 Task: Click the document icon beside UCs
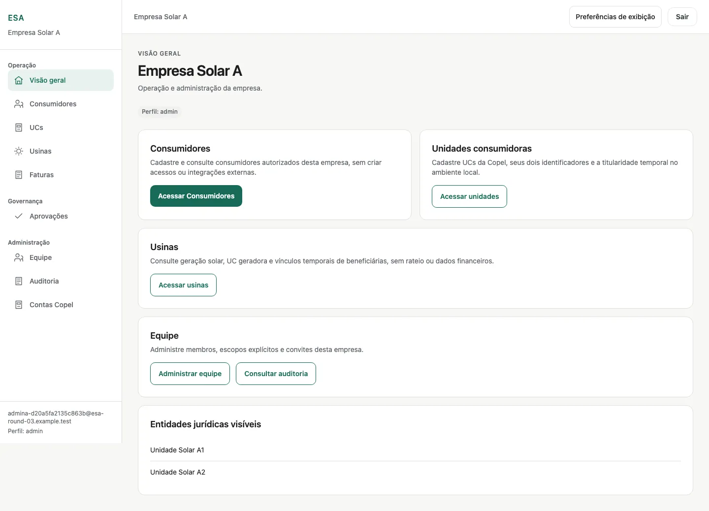pos(19,128)
